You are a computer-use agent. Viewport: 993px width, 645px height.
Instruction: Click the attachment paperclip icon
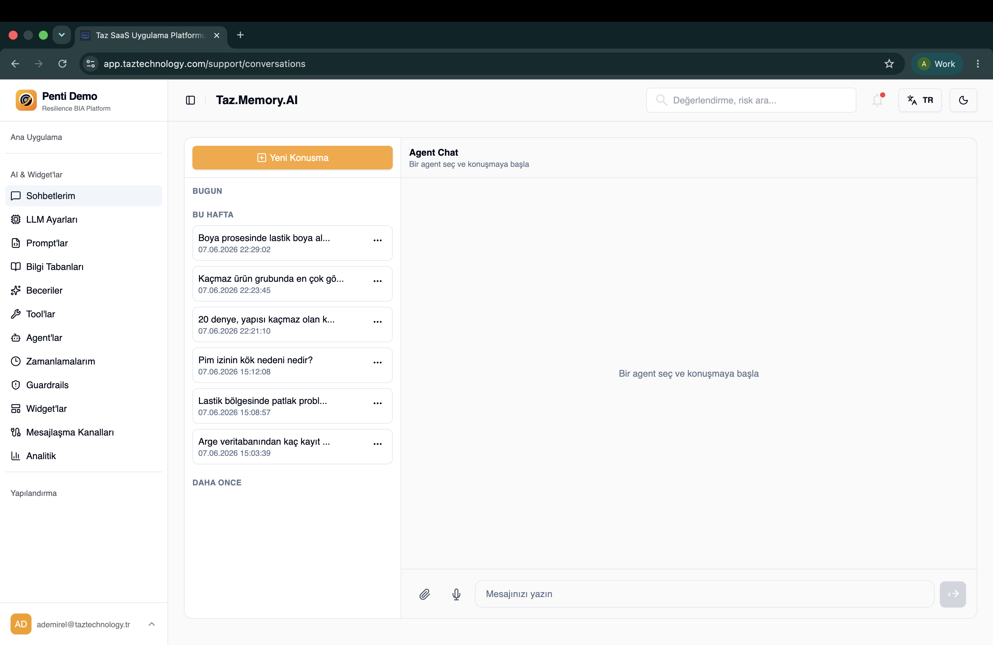point(425,594)
